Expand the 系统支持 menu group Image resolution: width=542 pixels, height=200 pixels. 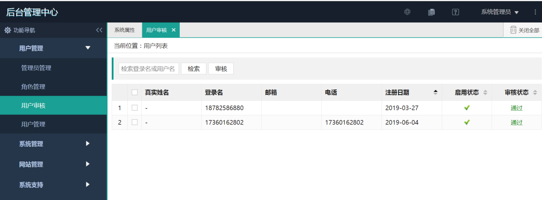(53, 185)
